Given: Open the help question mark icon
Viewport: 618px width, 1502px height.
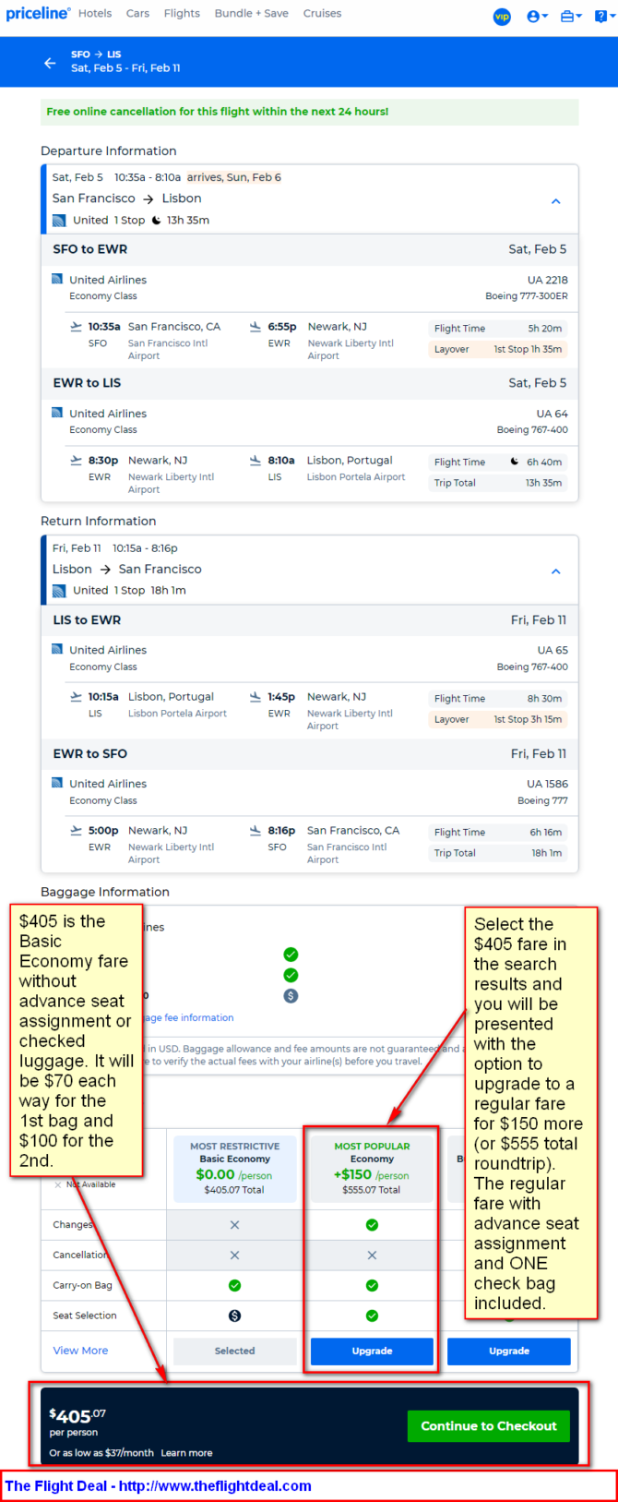Looking at the screenshot, I should pyautogui.click(x=604, y=17).
